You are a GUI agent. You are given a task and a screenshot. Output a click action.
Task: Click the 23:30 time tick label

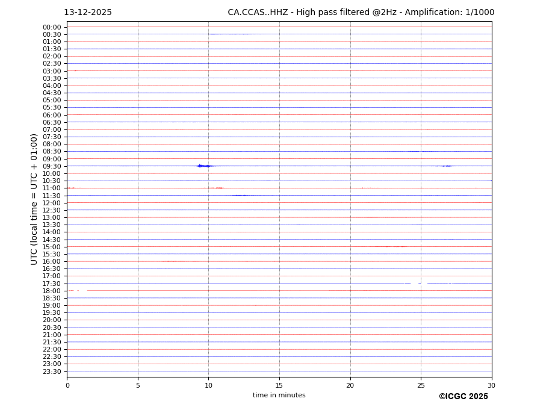click(52, 371)
